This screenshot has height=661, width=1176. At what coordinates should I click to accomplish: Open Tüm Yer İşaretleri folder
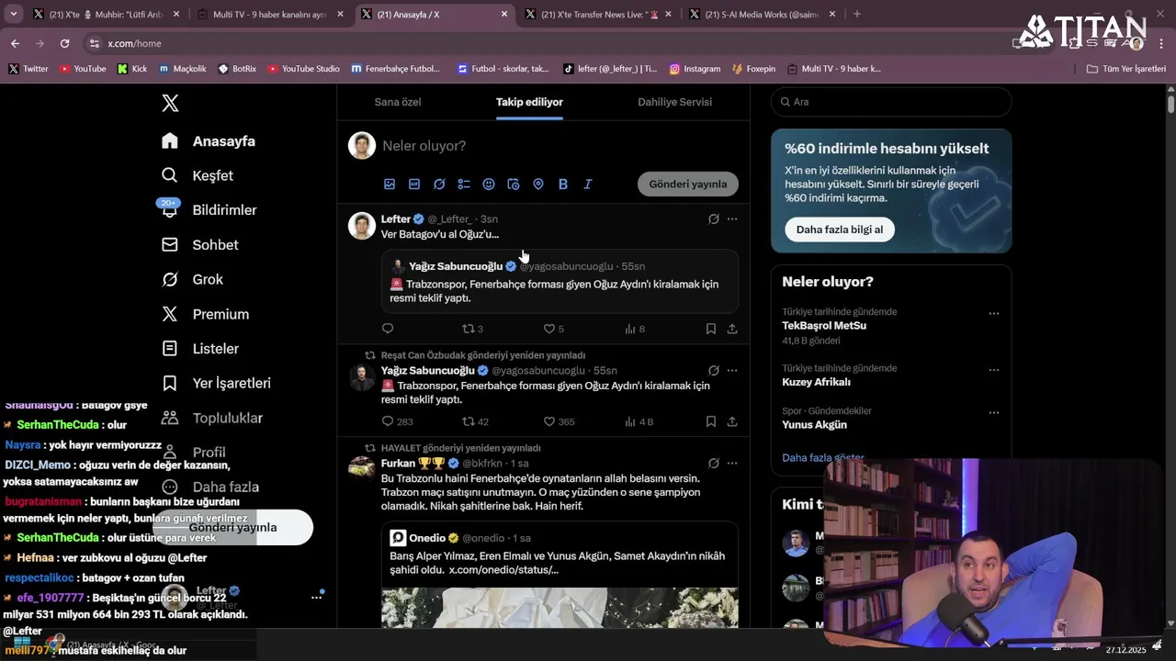(1126, 69)
